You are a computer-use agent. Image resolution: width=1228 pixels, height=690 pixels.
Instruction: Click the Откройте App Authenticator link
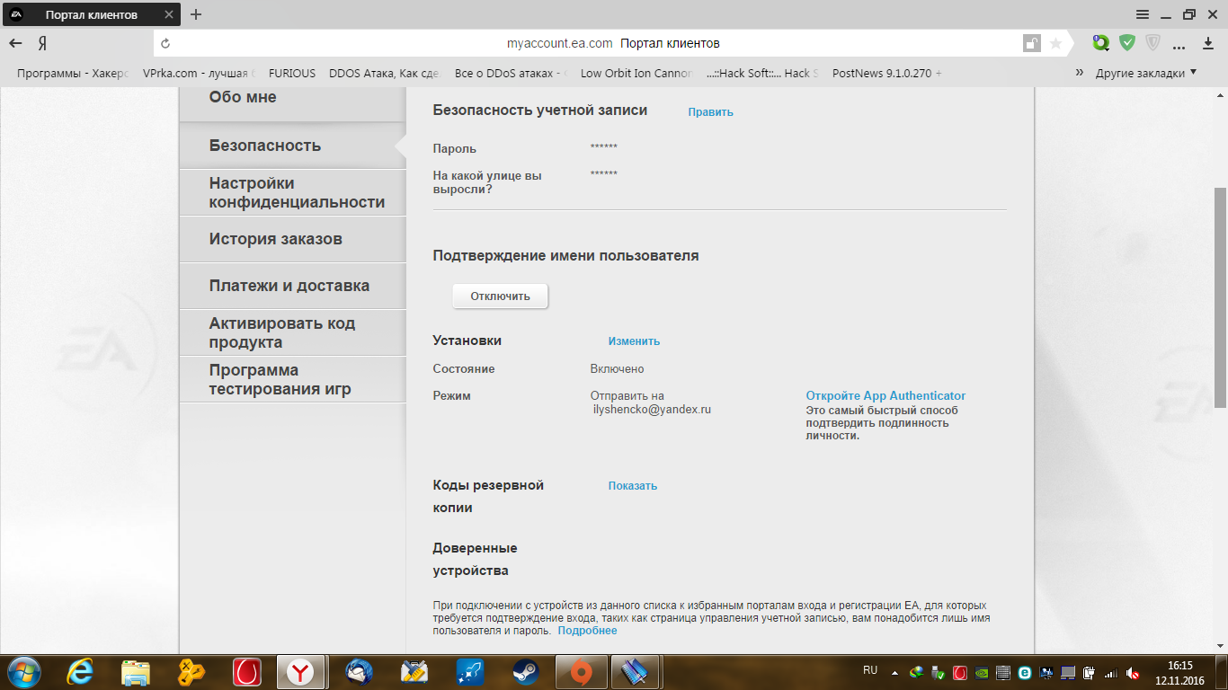[x=885, y=395]
